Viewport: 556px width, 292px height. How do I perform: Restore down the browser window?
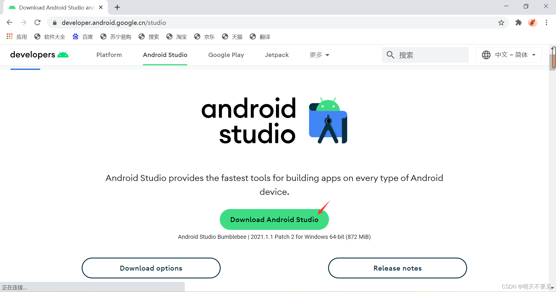(x=526, y=6)
